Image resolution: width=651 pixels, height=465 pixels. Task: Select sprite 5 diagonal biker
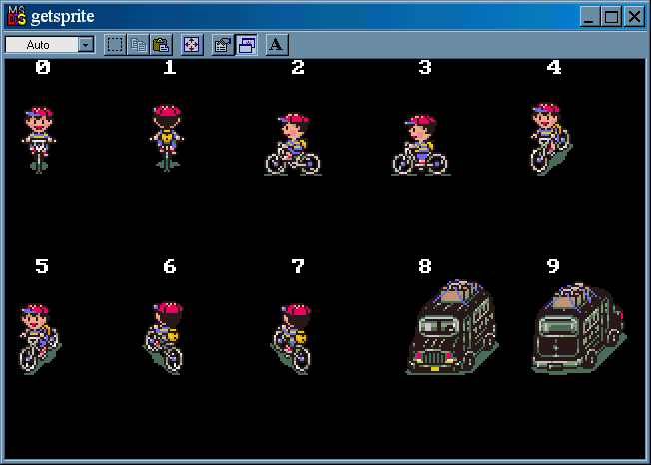click(40, 339)
